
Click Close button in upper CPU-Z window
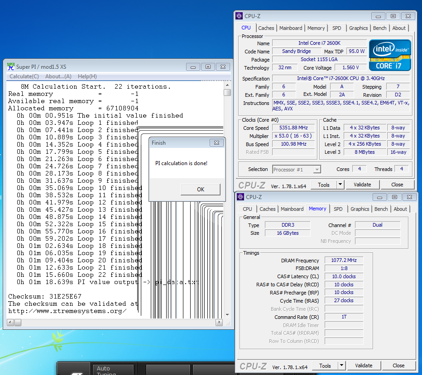point(397,185)
